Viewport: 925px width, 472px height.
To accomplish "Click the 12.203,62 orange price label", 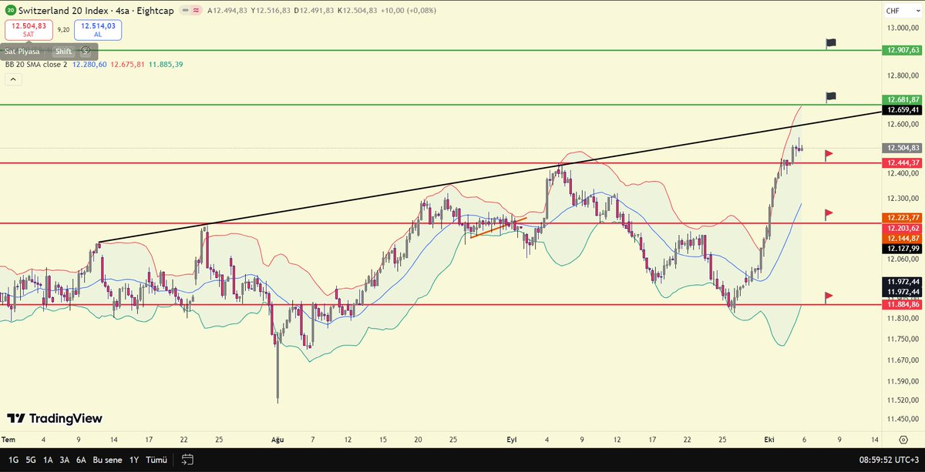I will (903, 228).
